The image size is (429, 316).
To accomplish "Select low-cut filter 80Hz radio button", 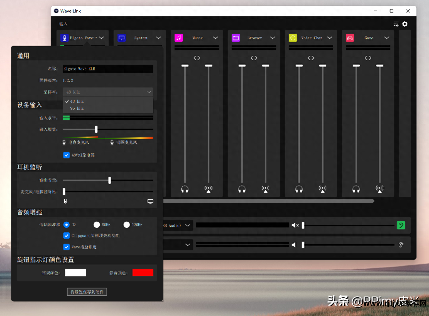I will point(97,225).
